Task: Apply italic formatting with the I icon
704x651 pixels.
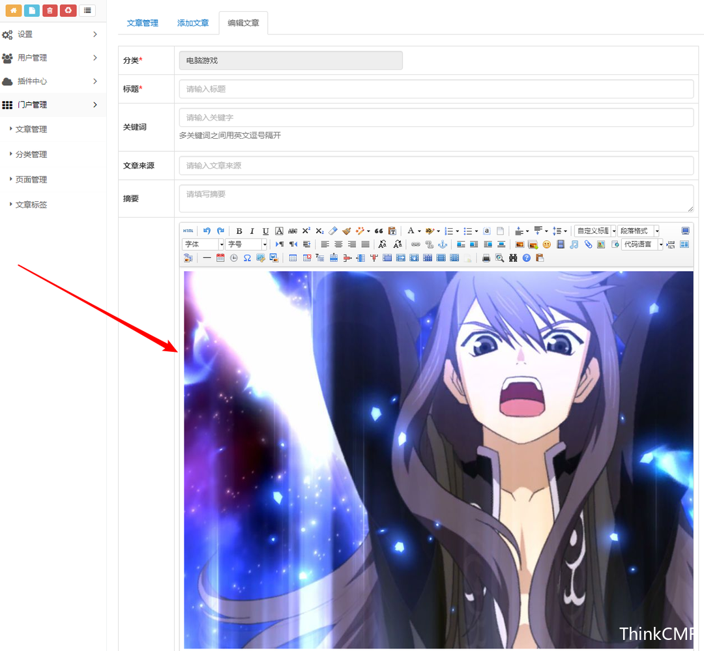Action: (x=252, y=231)
